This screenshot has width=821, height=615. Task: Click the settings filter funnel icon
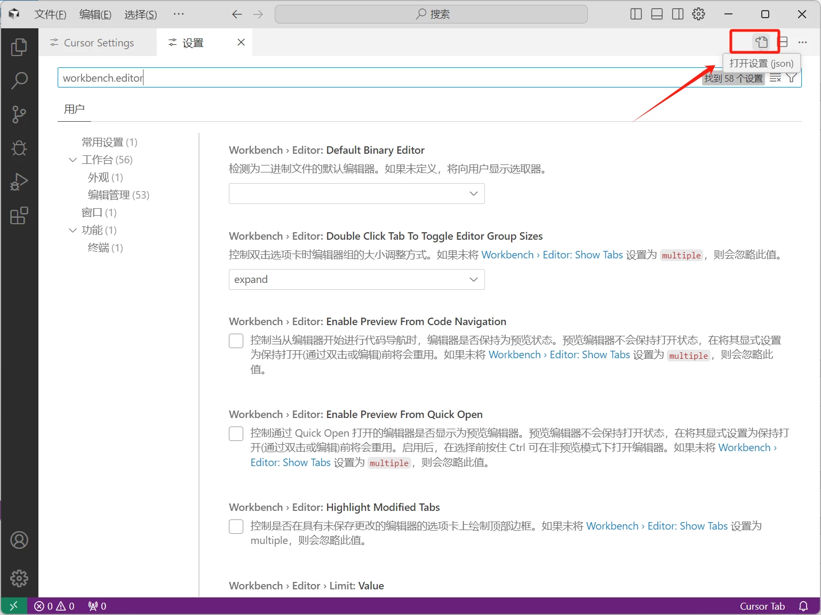coord(792,78)
